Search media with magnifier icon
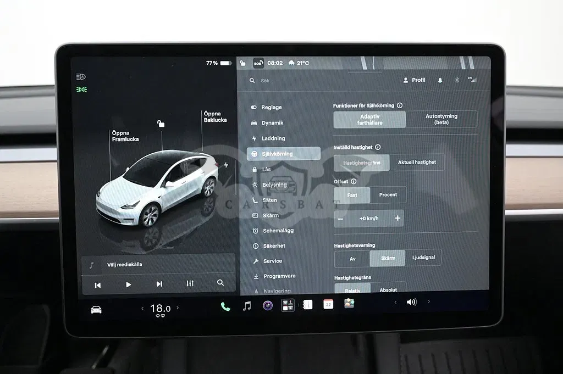Screen dimensions: 563x374 (x=220, y=283)
